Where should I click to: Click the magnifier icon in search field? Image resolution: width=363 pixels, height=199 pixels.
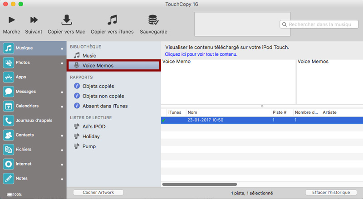point(285,24)
